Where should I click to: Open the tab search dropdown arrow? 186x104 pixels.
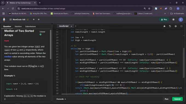[3, 3]
